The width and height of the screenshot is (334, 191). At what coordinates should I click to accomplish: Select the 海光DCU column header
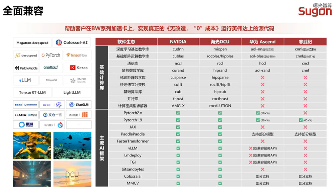pyautogui.click(x=220, y=41)
